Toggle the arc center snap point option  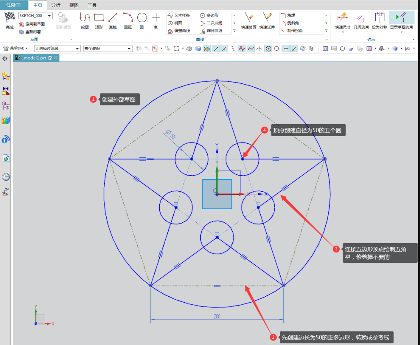pyautogui.click(x=268, y=48)
